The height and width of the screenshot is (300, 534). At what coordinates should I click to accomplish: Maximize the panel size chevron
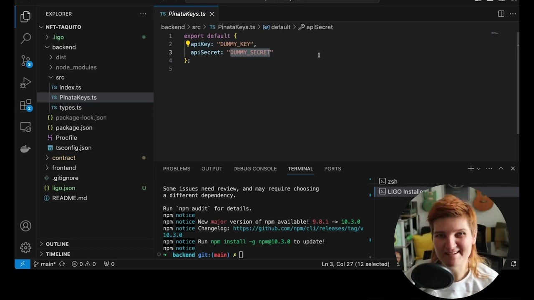[501, 168]
